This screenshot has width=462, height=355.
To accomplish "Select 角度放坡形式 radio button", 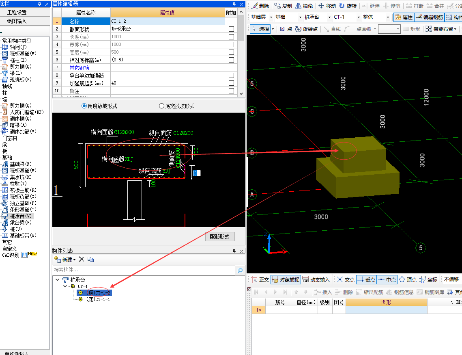I will [84, 106].
